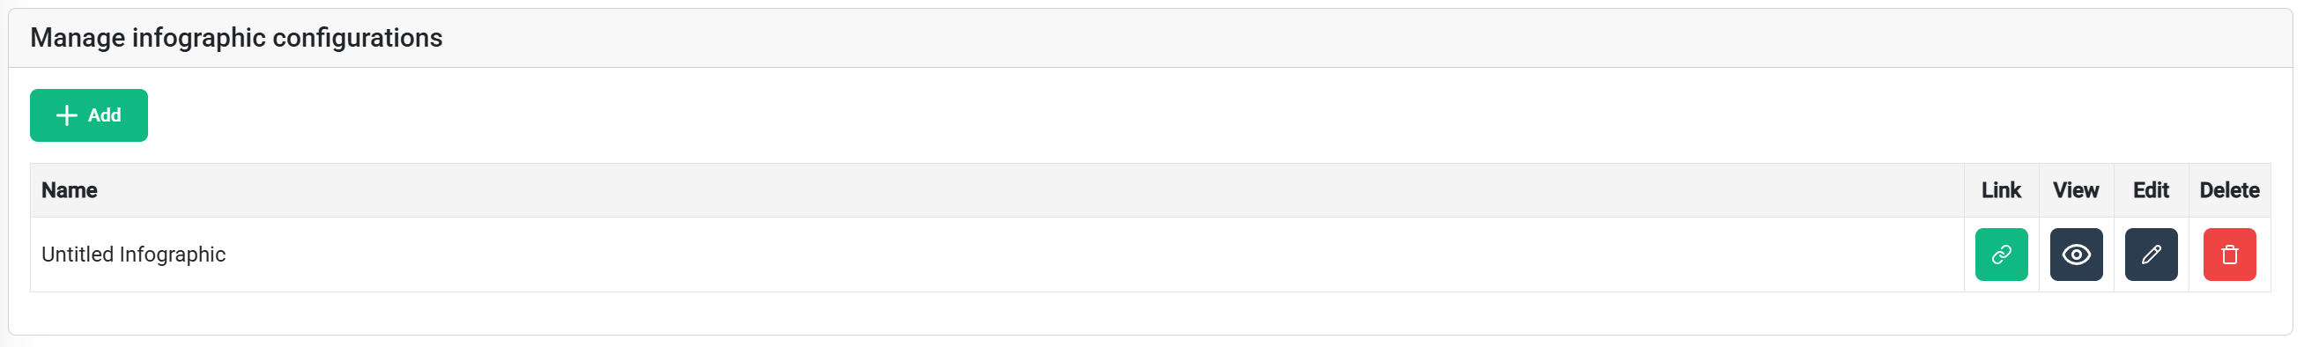Image resolution: width=2304 pixels, height=347 pixels.
Task: Delete Untitled Infographic using trash icon
Action: (x=2229, y=255)
